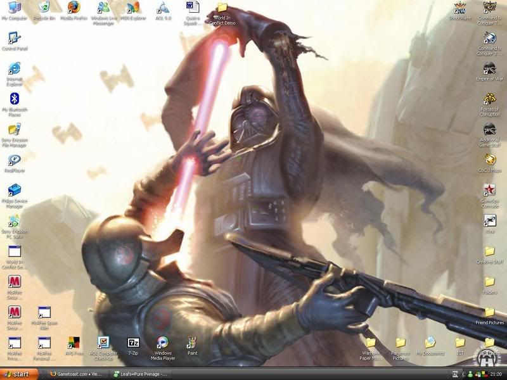
Task: Switch to Leafs=Pure Pwnage taskbar window
Action: click(x=139, y=374)
